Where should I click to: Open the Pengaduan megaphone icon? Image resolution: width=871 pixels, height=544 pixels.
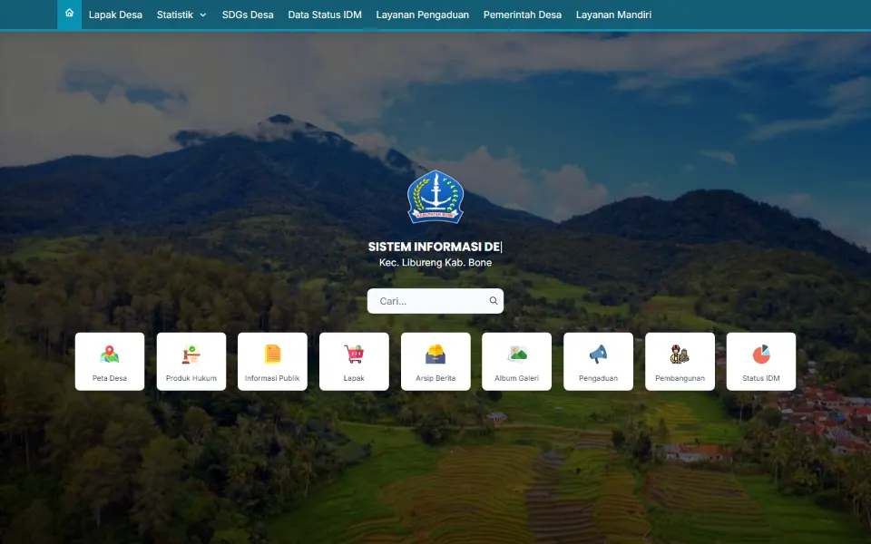coord(598,355)
